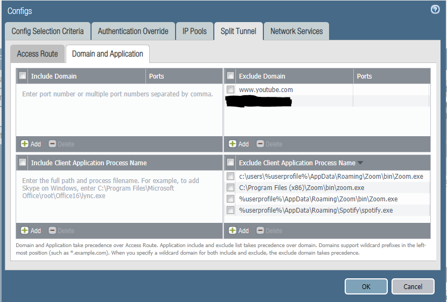Dismiss the dialog with Cancel button
This screenshot has height=302, width=447.
413,286
